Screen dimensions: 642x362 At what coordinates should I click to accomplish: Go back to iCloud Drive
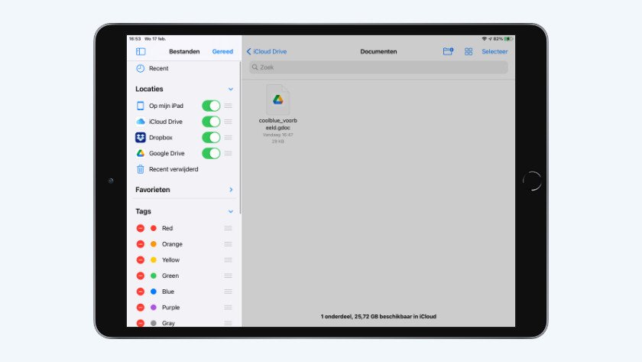click(267, 51)
